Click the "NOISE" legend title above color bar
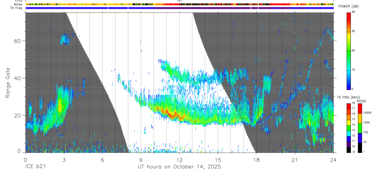Viewport: 375px width, 173px height. (361, 101)
